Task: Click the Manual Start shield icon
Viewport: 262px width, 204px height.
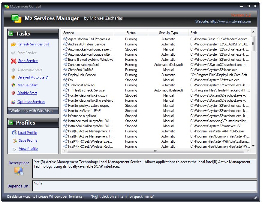Action: click(x=13, y=85)
